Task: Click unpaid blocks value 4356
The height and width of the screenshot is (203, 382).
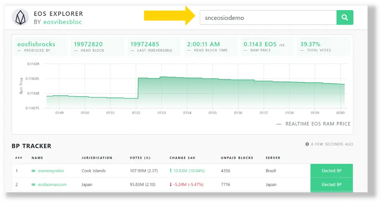Action: (225, 171)
